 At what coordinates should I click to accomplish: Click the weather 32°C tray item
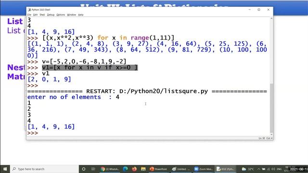pos(248,169)
